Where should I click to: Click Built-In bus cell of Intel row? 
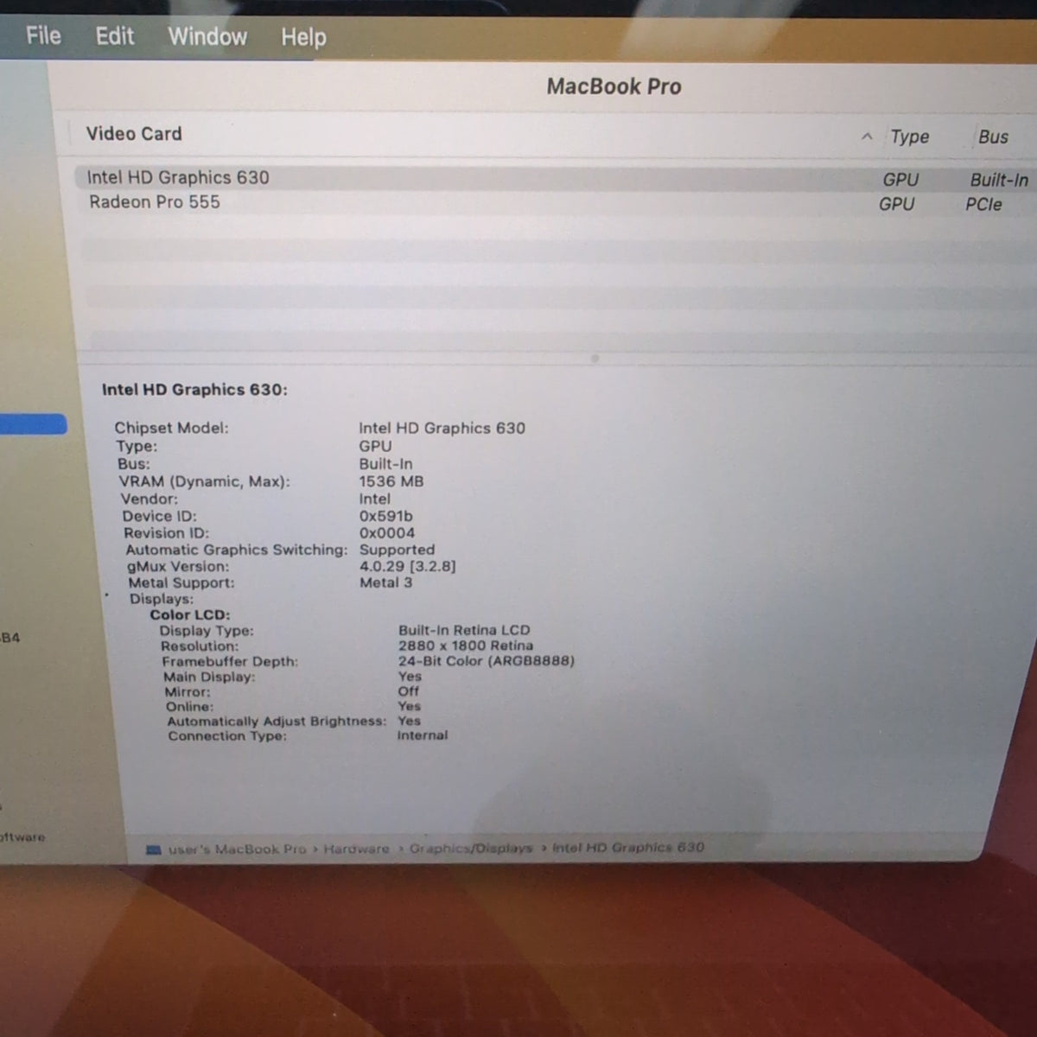999,180
